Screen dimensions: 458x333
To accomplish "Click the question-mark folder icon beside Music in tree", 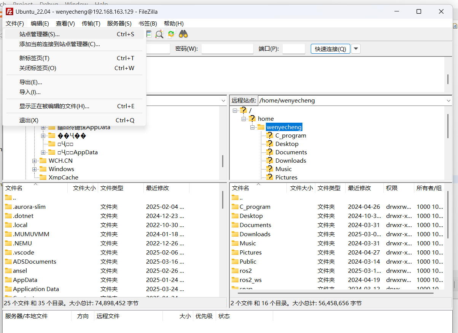I will [269, 169].
